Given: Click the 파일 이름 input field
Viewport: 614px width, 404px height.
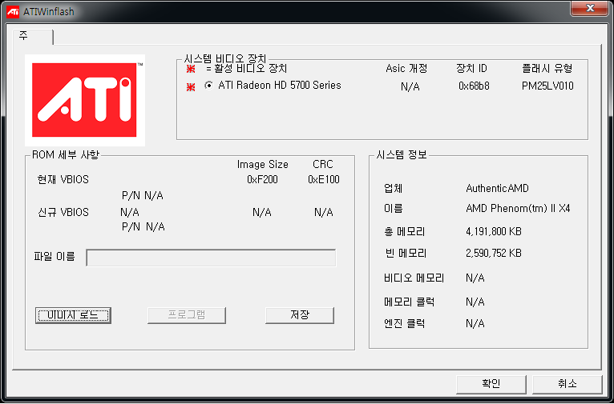Looking at the screenshot, I should coord(211,258).
